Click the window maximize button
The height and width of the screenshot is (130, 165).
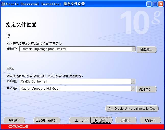(x=155, y=4)
